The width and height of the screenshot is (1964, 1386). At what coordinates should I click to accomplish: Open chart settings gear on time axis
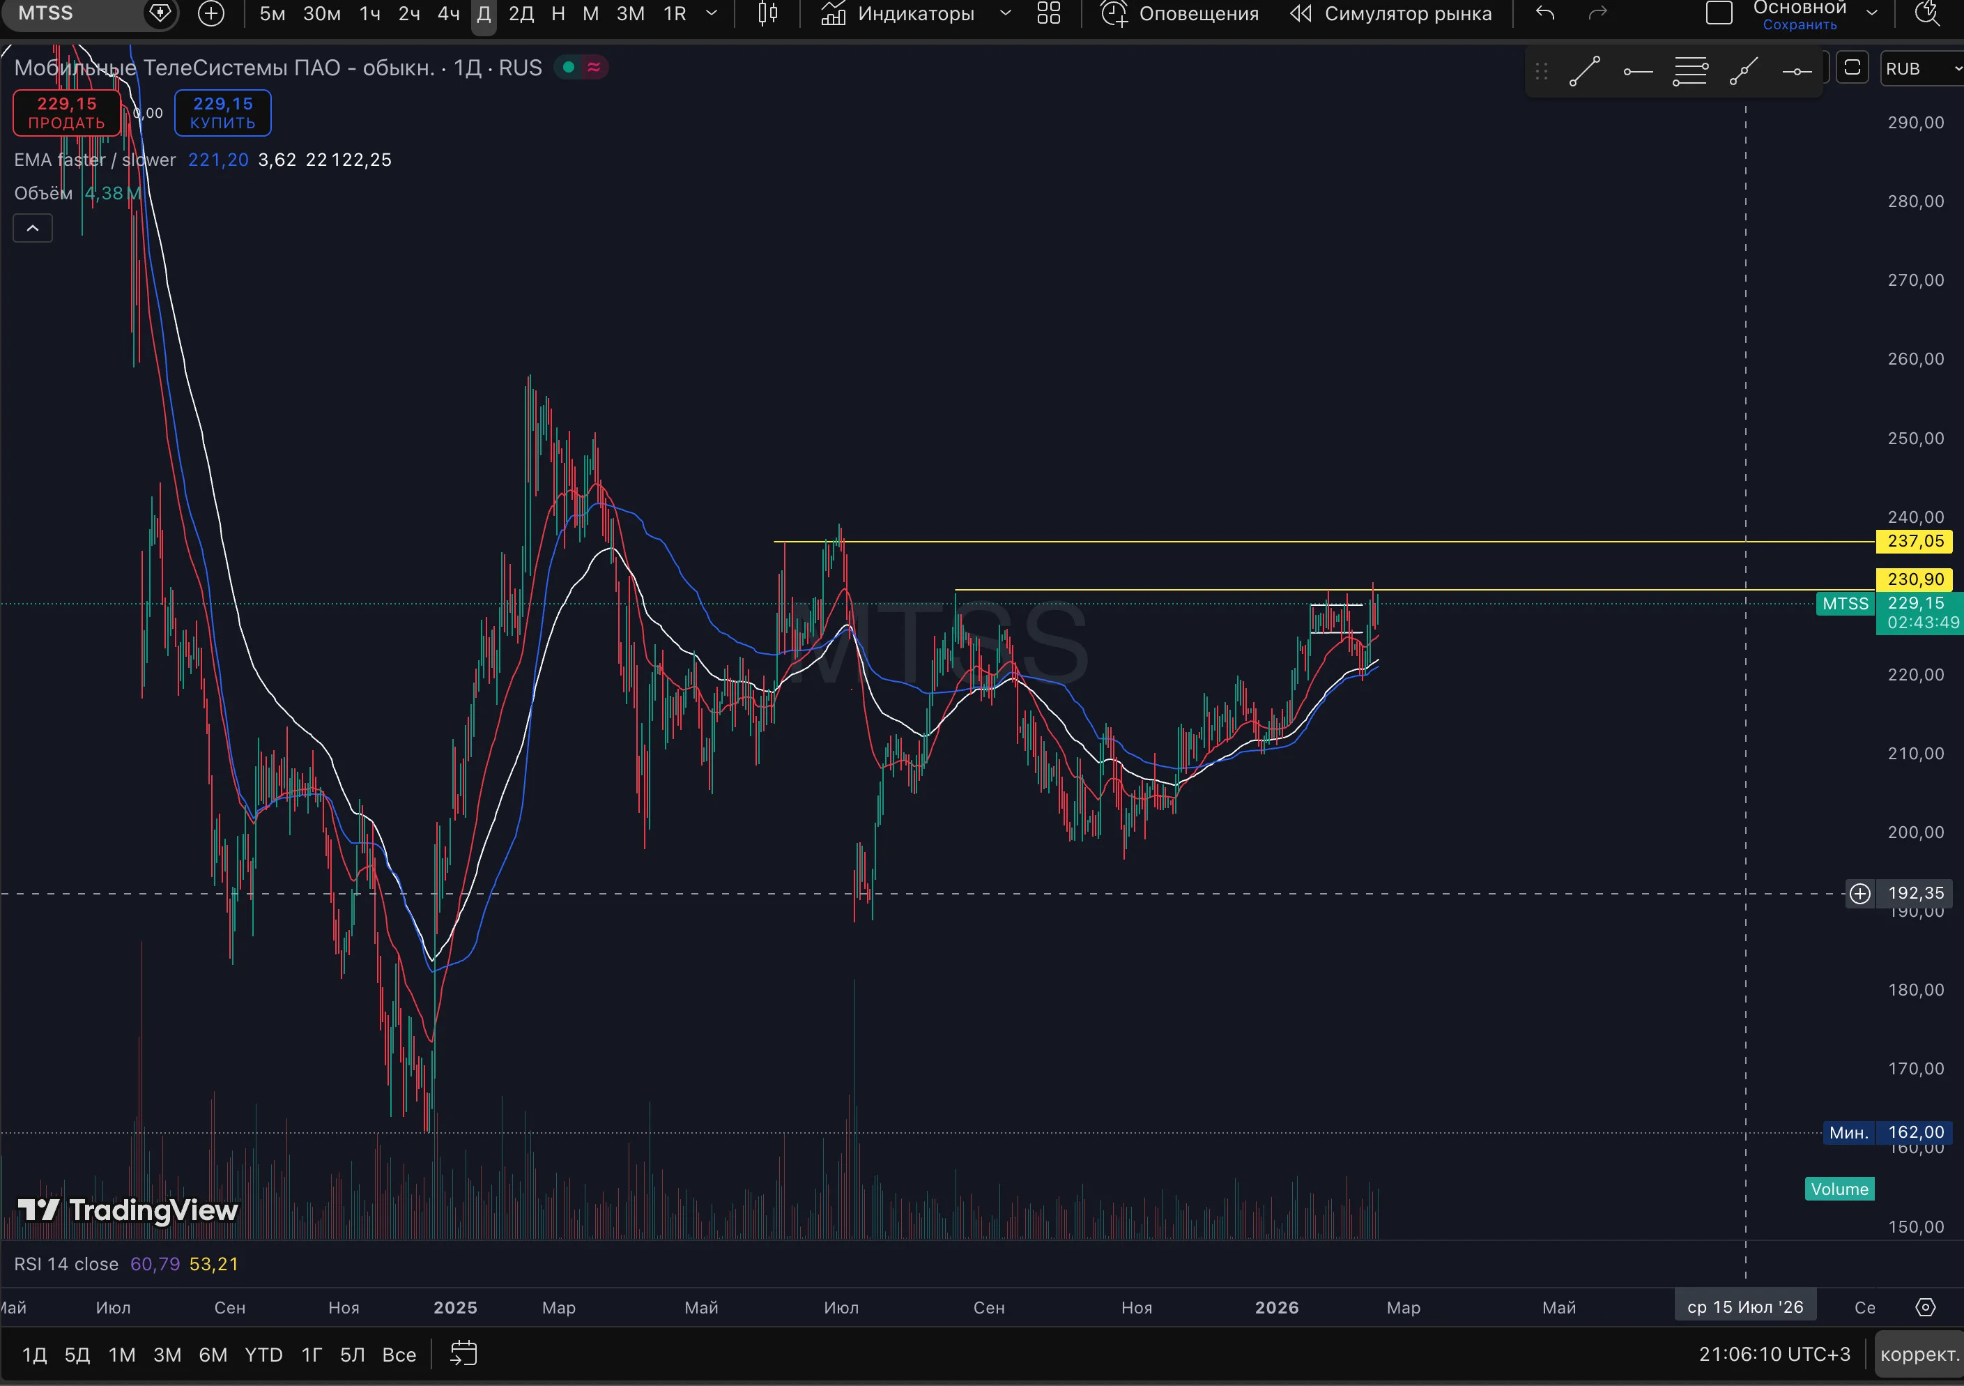coord(1925,1307)
